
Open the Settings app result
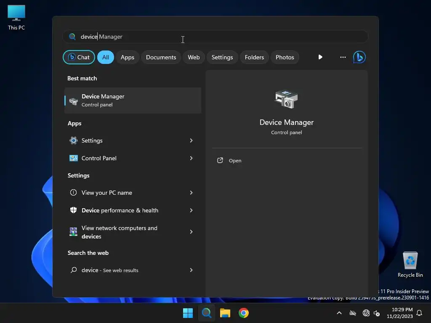point(133,140)
